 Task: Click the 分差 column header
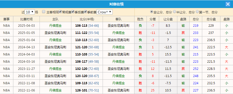coord(153,19)
